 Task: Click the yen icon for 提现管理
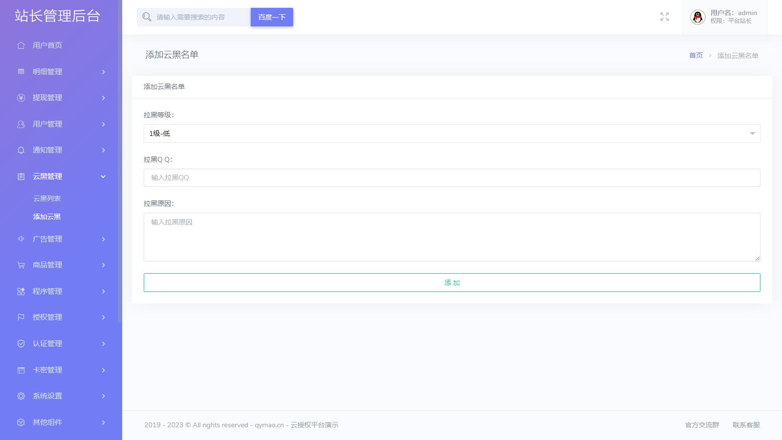pyautogui.click(x=21, y=98)
